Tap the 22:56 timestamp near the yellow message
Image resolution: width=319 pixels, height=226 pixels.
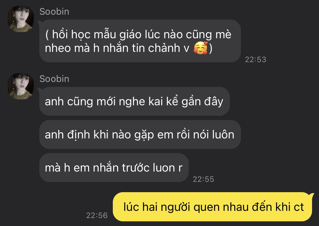pos(97,215)
